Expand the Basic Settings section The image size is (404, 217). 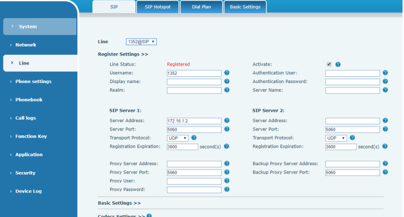coord(119,203)
